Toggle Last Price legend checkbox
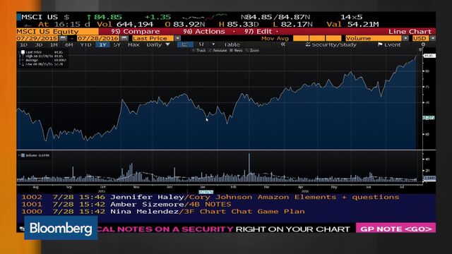The width and height of the screenshot is (452, 254). pyautogui.click(x=23, y=52)
